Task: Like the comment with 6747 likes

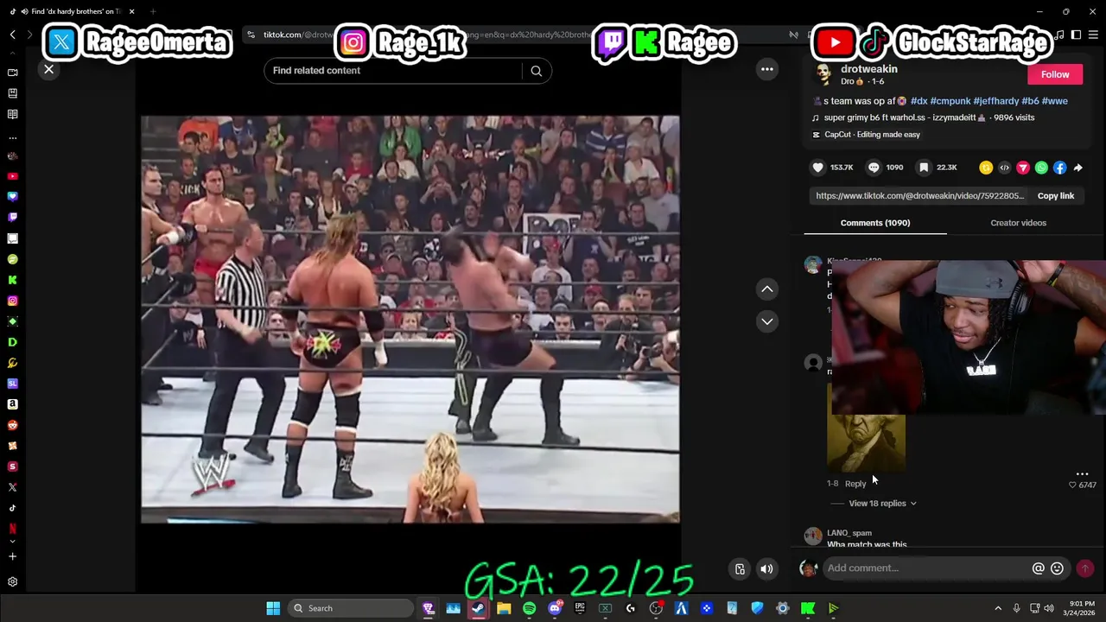Action: coord(1073,486)
